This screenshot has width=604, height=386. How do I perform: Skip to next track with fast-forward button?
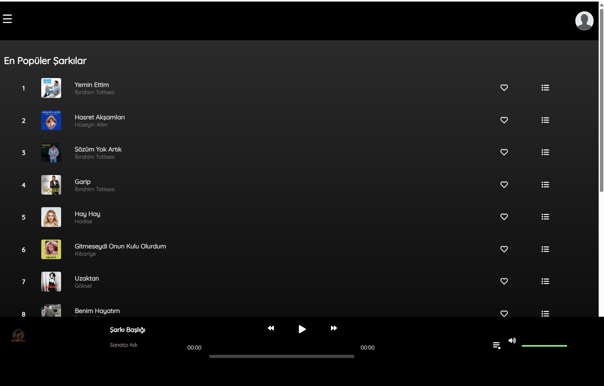tap(333, 328)
